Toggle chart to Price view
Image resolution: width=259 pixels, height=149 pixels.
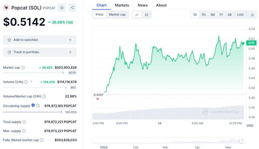point(99,15)
